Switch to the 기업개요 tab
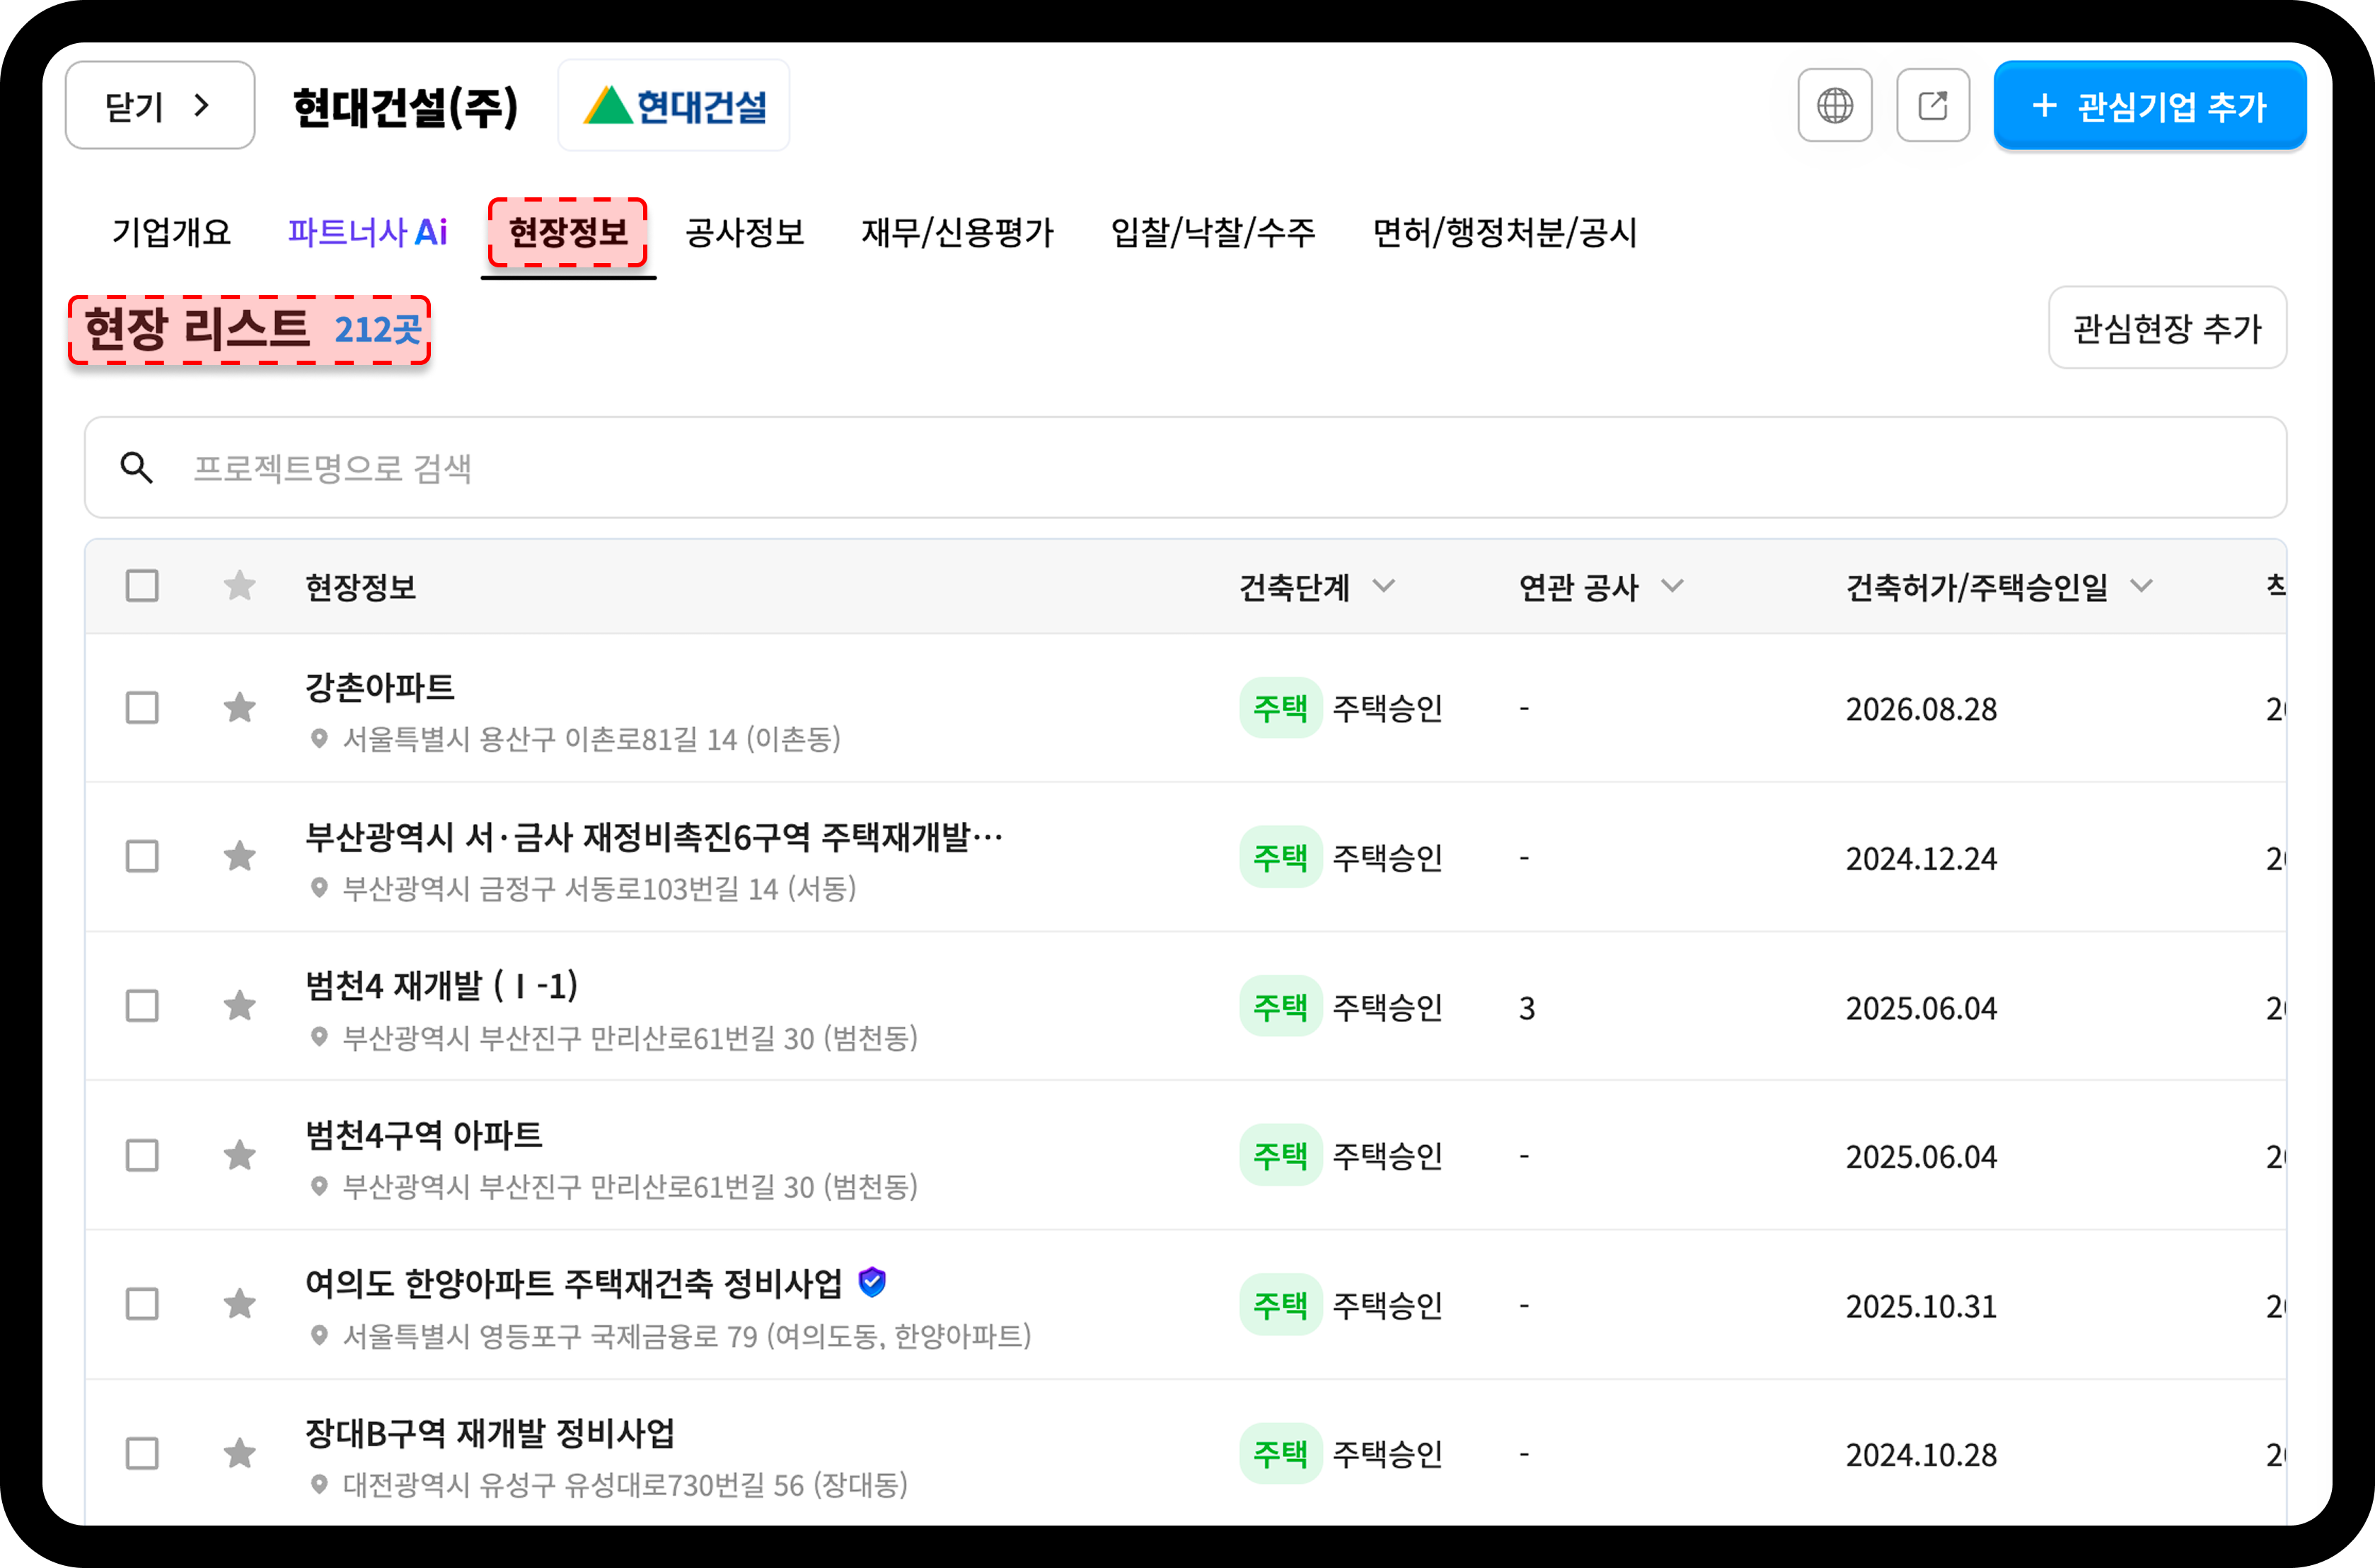 tap(171, 232)
